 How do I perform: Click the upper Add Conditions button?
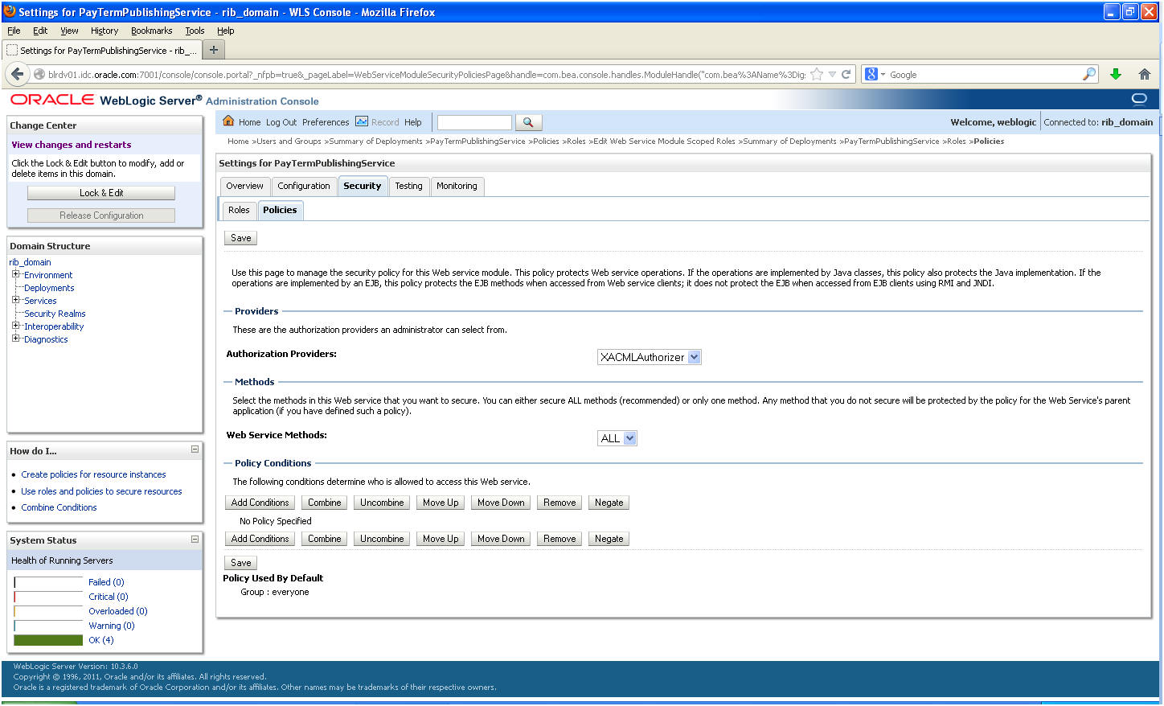click(x=260, y=503)
